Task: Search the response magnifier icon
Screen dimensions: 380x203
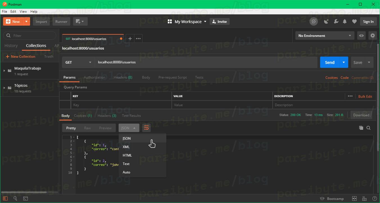Action: click(368, 128)
